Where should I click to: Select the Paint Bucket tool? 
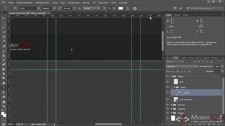(4, 69)
